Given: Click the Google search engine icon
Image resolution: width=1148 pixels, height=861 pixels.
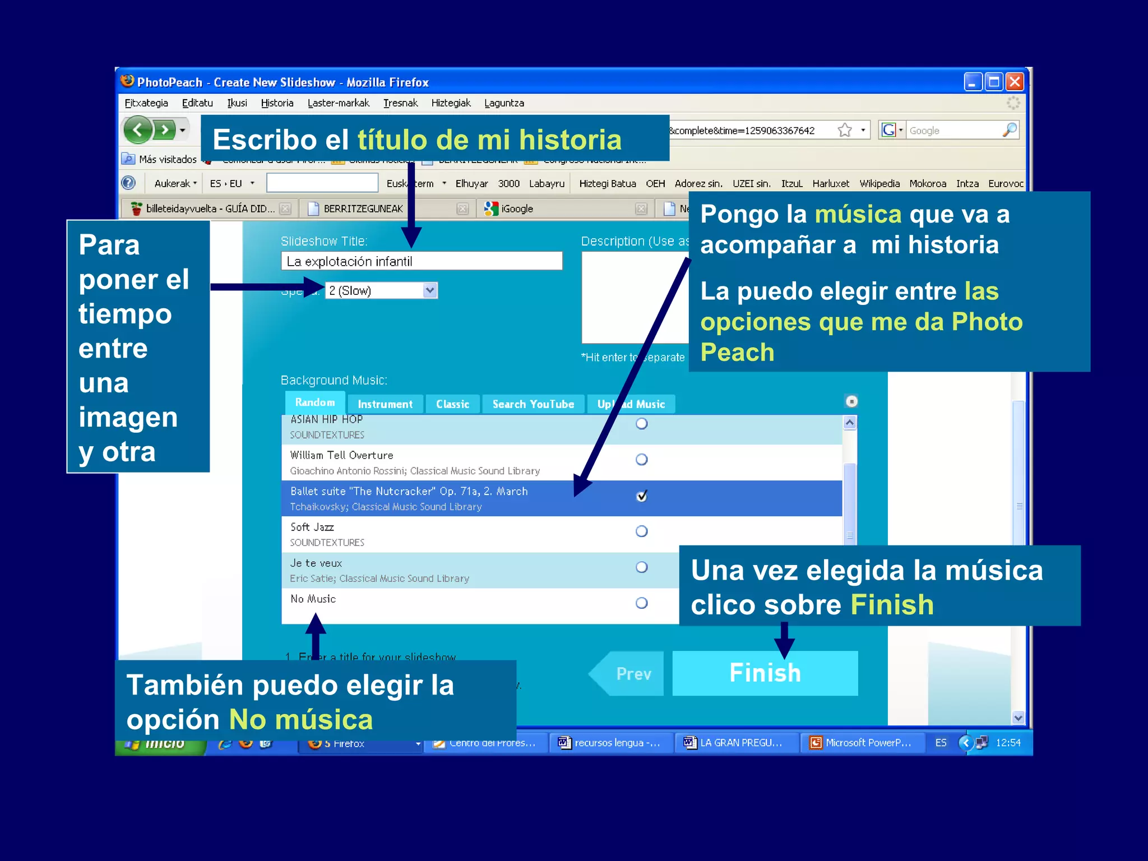Looking at the screenshot, I should pyautogui.click(x=888, y=130).
